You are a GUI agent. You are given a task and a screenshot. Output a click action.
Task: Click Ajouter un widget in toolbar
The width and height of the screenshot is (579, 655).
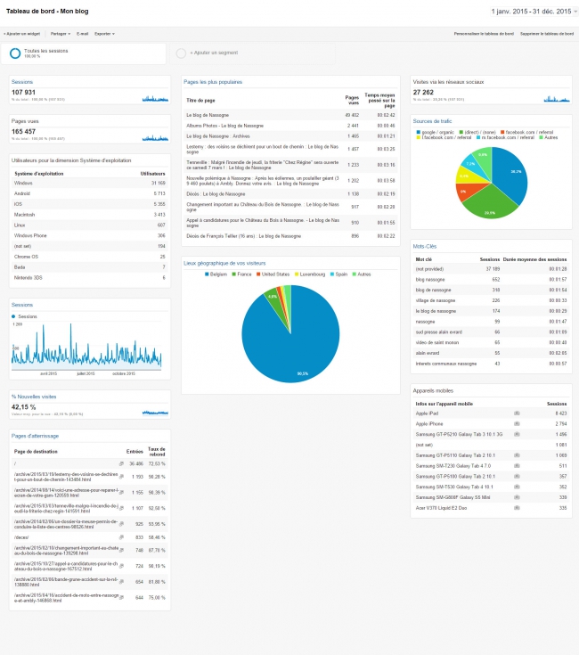(x=22, y=34)
